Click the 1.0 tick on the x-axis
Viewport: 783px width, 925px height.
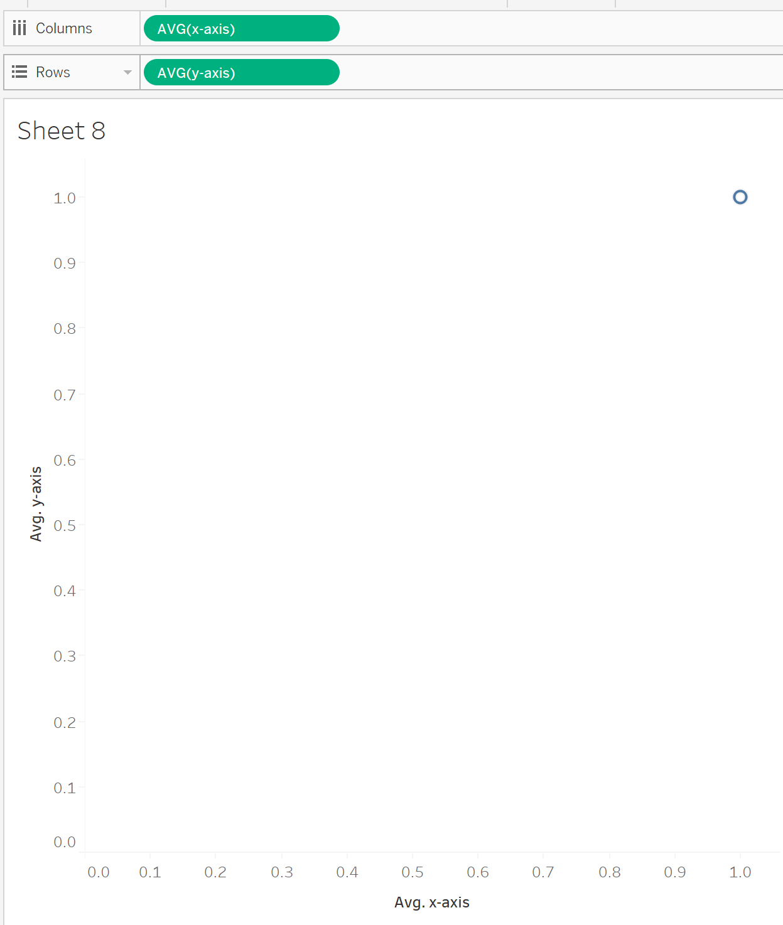[740, 872]
